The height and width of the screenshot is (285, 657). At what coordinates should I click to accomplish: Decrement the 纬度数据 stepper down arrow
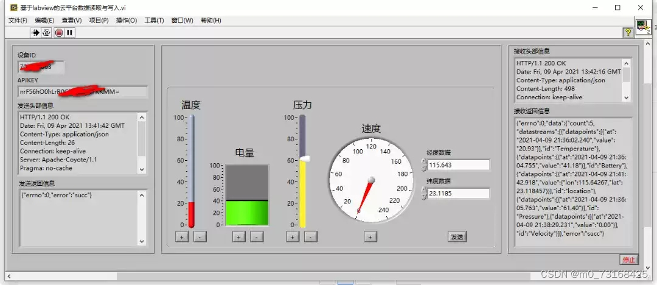pos(424,197)
